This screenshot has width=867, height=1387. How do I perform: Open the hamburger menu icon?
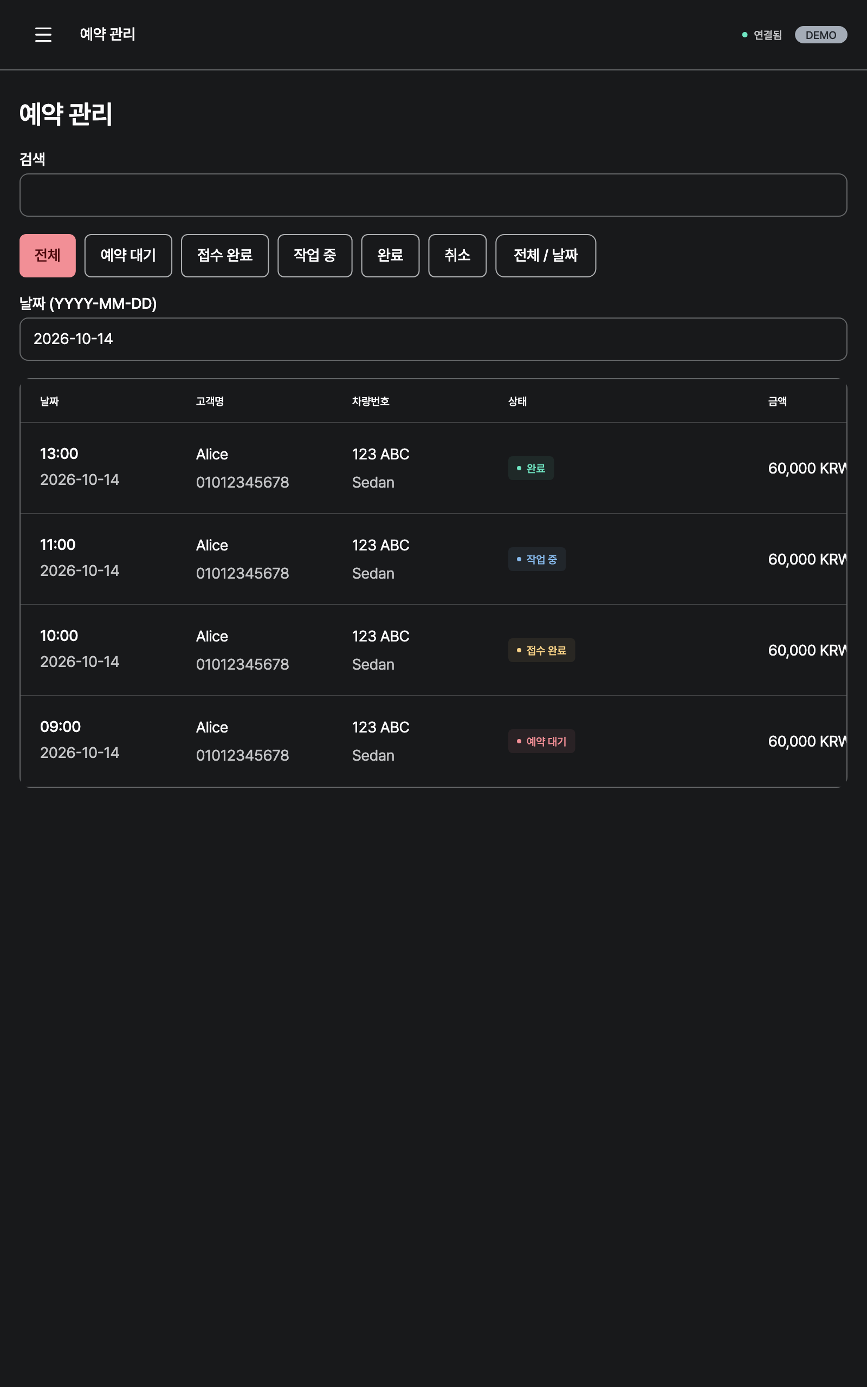(43, 34)
